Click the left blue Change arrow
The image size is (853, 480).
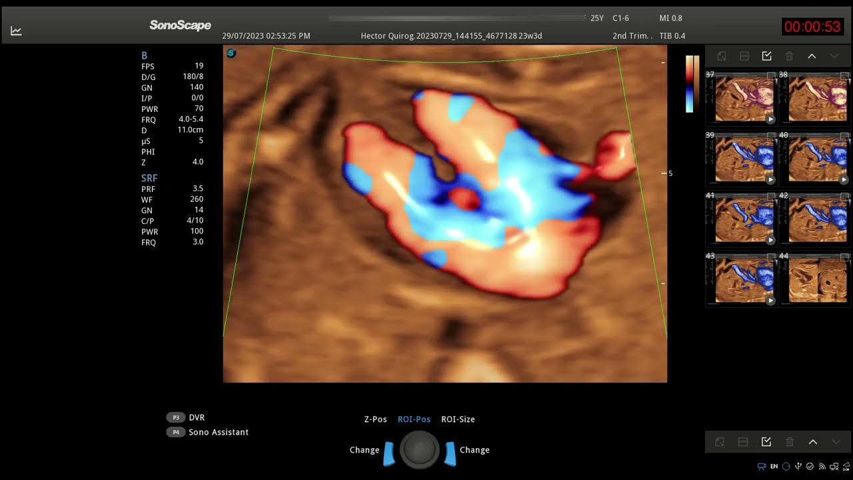tap(389, 453)
